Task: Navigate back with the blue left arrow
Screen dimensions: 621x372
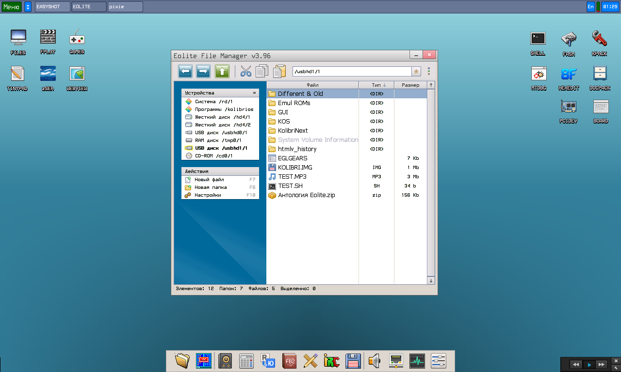Action: point(185,71)
